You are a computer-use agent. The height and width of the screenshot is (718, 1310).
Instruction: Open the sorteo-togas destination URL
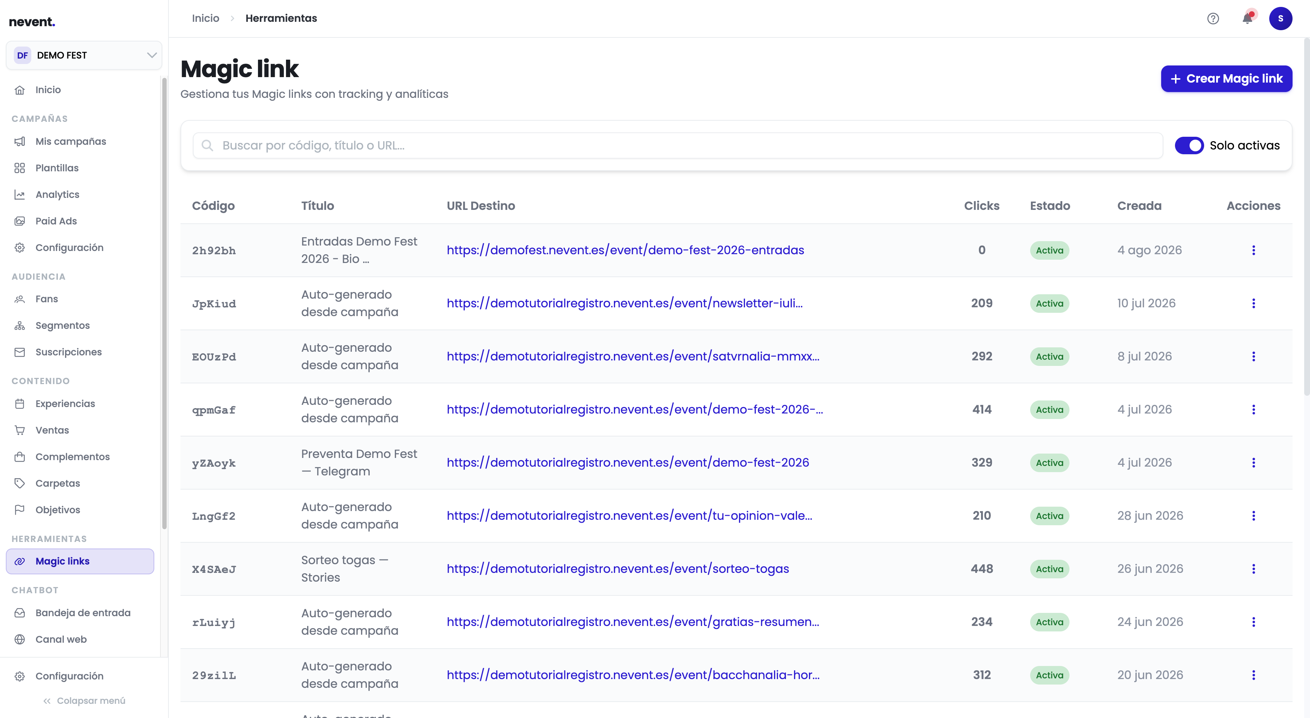tap(618, 569)
